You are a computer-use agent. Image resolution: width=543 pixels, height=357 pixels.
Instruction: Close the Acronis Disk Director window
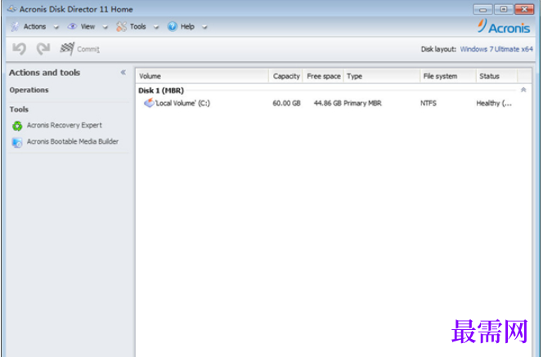pos(524,9)
